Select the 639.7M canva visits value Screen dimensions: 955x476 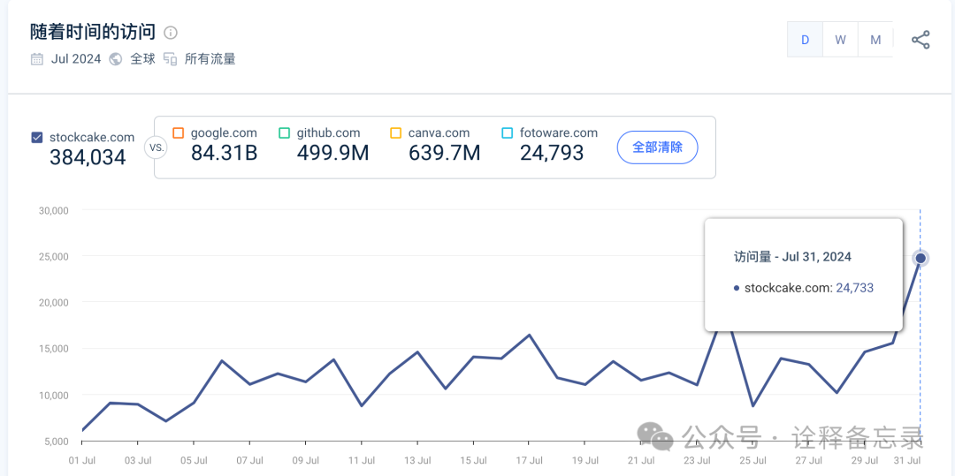(445, 153)
